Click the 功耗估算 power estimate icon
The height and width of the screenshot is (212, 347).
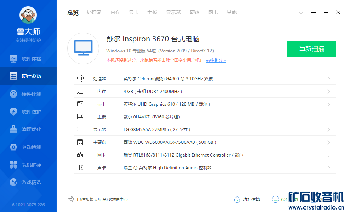click(237, 199)
